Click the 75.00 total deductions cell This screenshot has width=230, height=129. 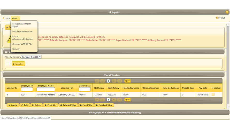(x=171, y=95)
